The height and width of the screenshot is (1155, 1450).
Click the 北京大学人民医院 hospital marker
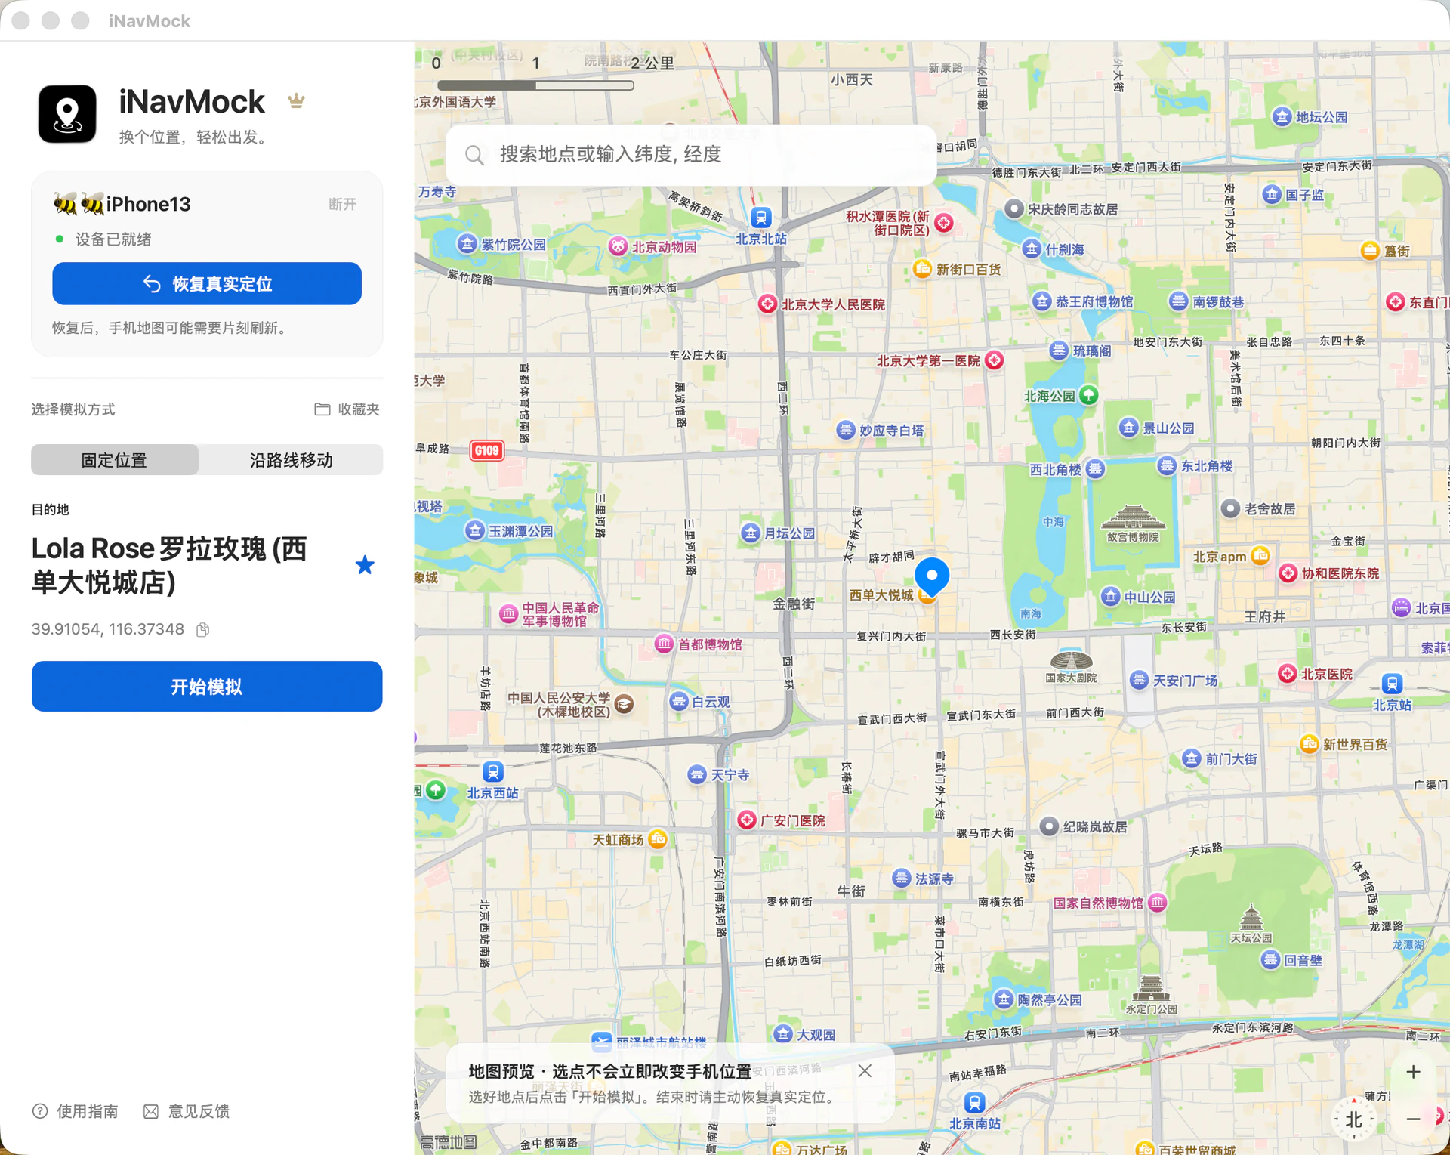pos(767,304)
